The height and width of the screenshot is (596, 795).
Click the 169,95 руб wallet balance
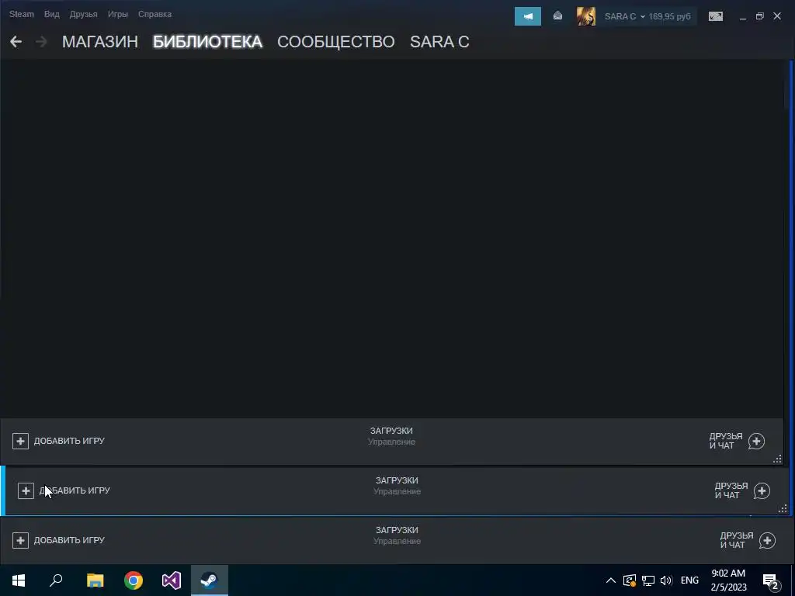point(669,16)
